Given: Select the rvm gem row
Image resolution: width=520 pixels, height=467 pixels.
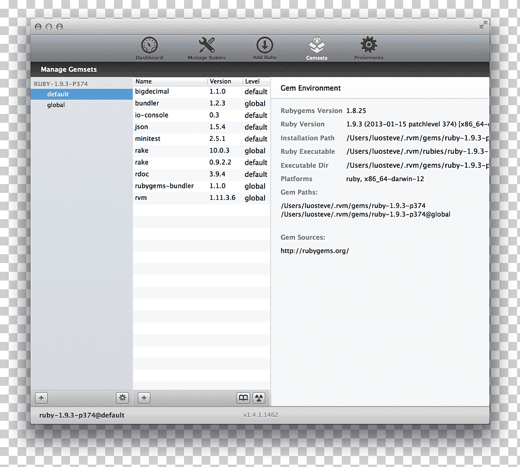Looking at the screenshot, I should pyautogui.click(x=202, y=198).
